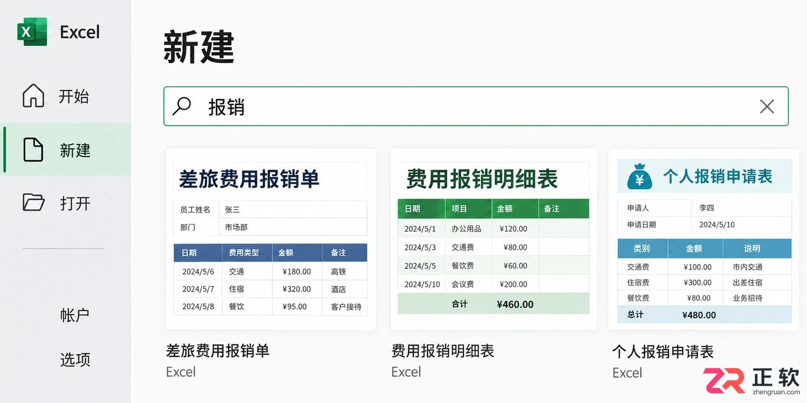Click the 费用类型 column header
Viewport: 807px width, 403px height.
coord(247,252)
